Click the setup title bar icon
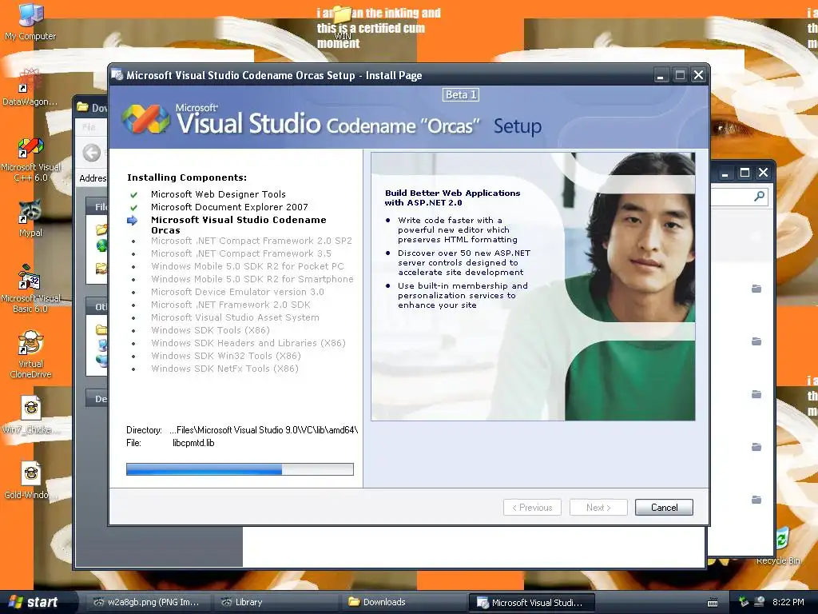 click(117, 74)
